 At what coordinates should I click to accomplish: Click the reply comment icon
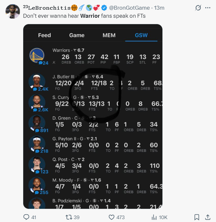click(x=26, y=217)
